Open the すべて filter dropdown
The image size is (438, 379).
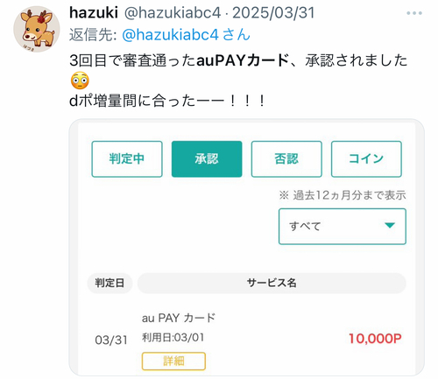pos(343,227)
